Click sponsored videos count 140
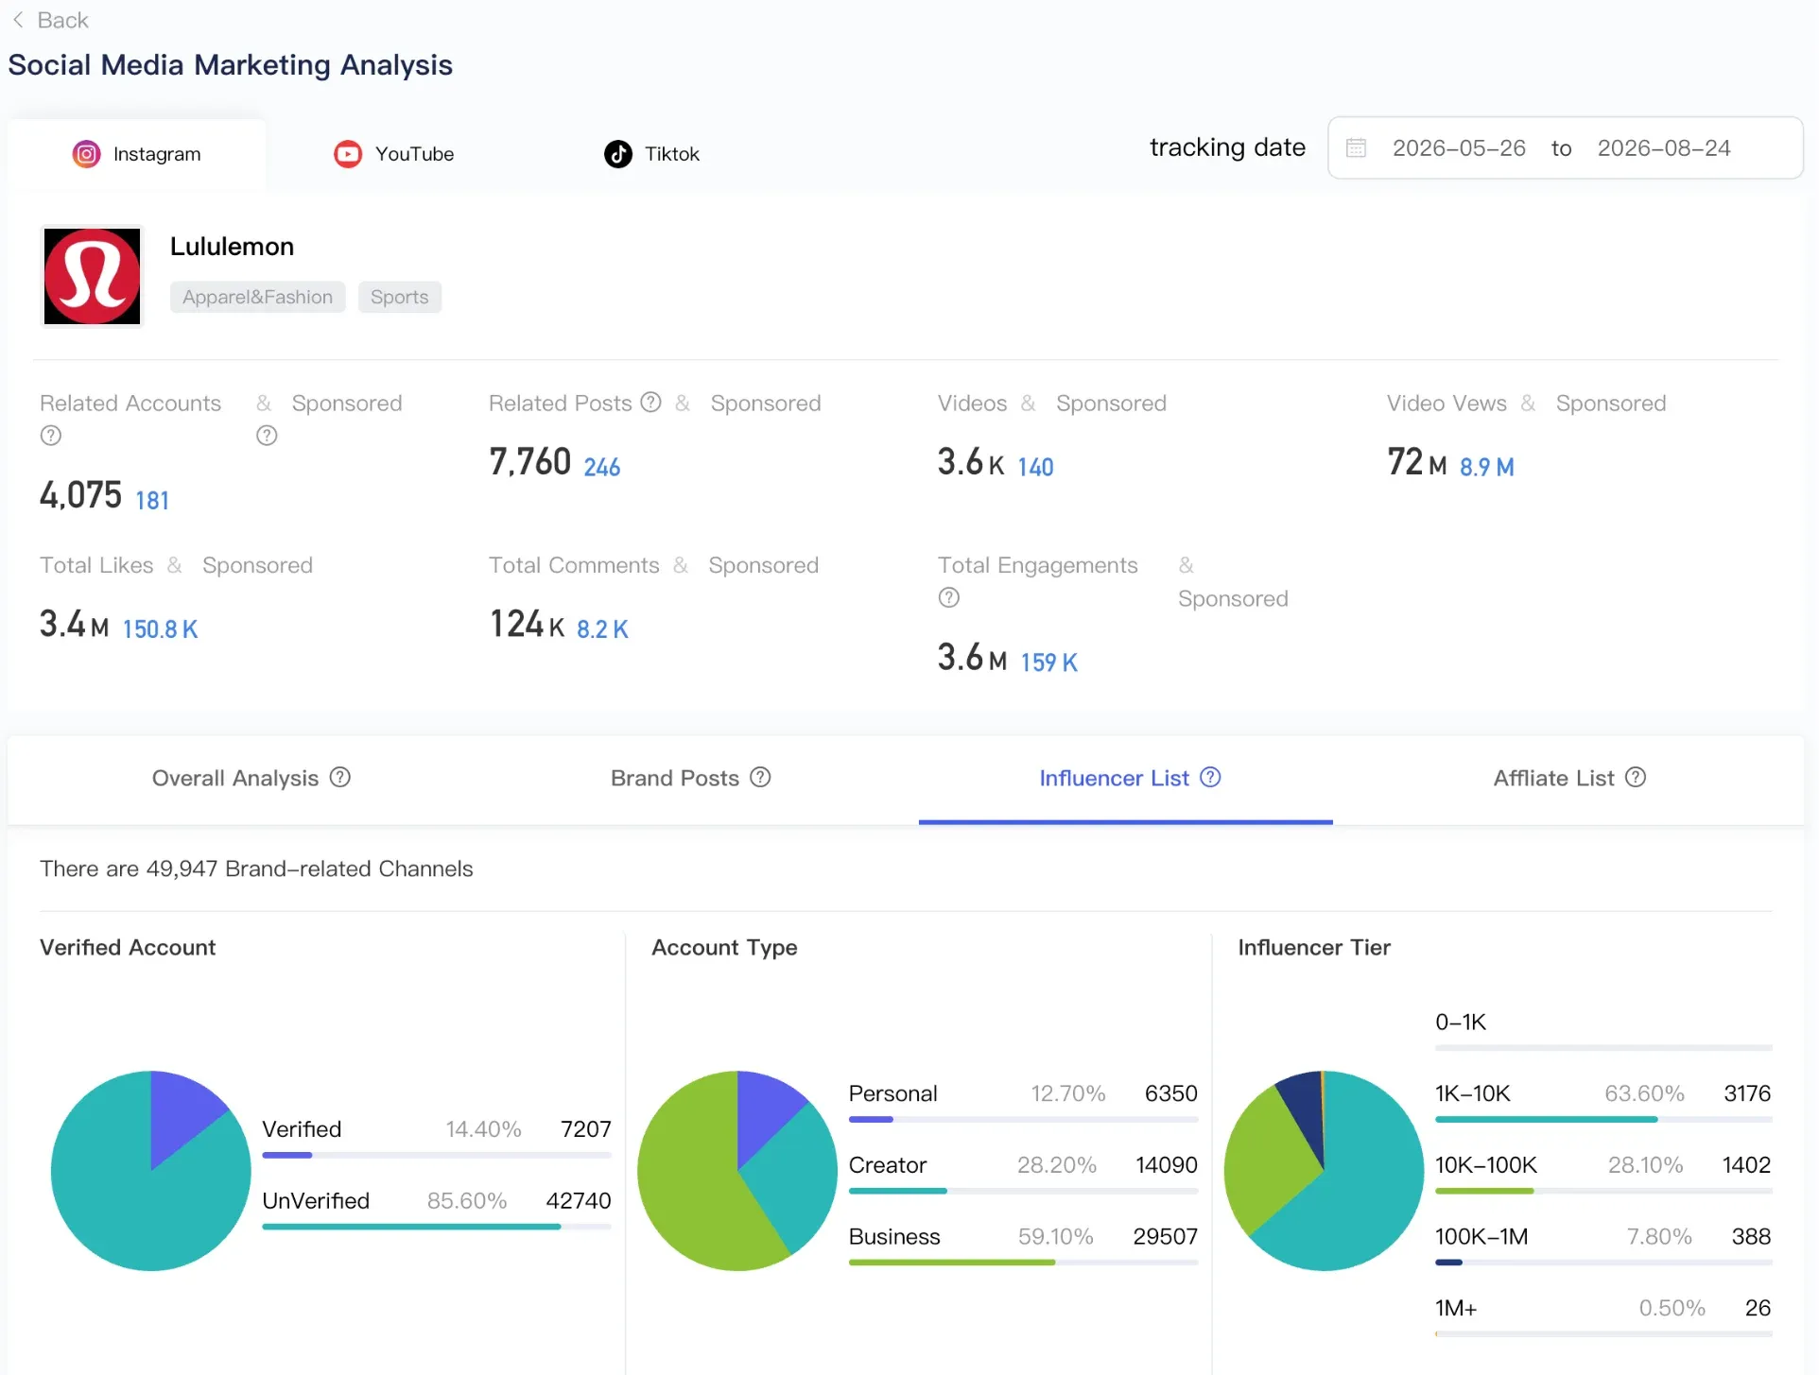 pos(1035,467)
